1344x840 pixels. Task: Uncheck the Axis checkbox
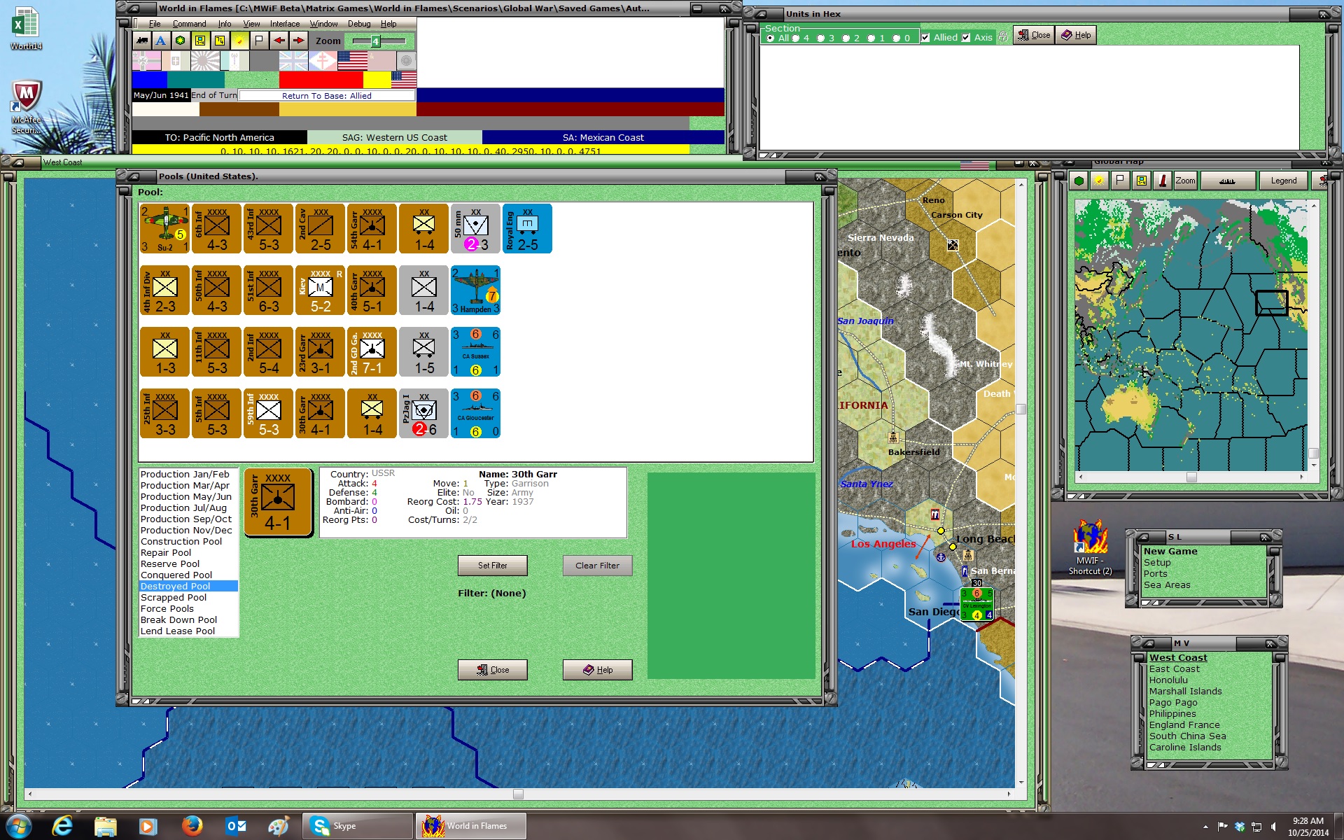pyautogui.click(x=966, y=38)
